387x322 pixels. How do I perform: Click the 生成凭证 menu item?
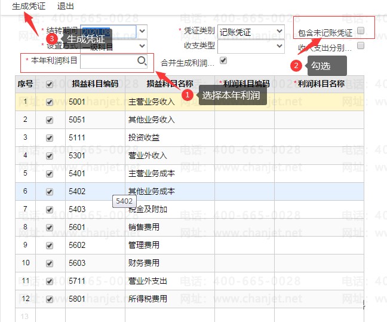tap(29, 6)
